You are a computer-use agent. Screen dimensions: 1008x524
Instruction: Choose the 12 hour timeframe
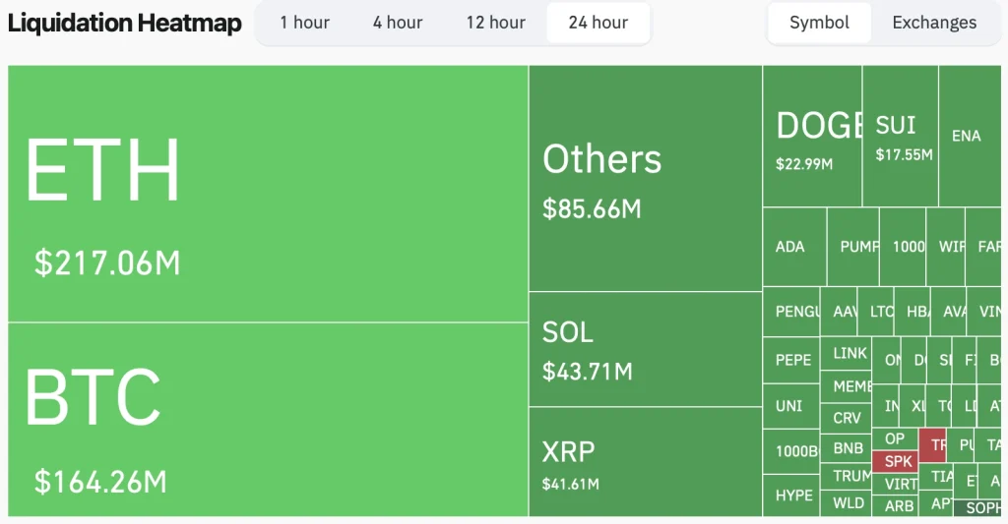click(495, 23)
